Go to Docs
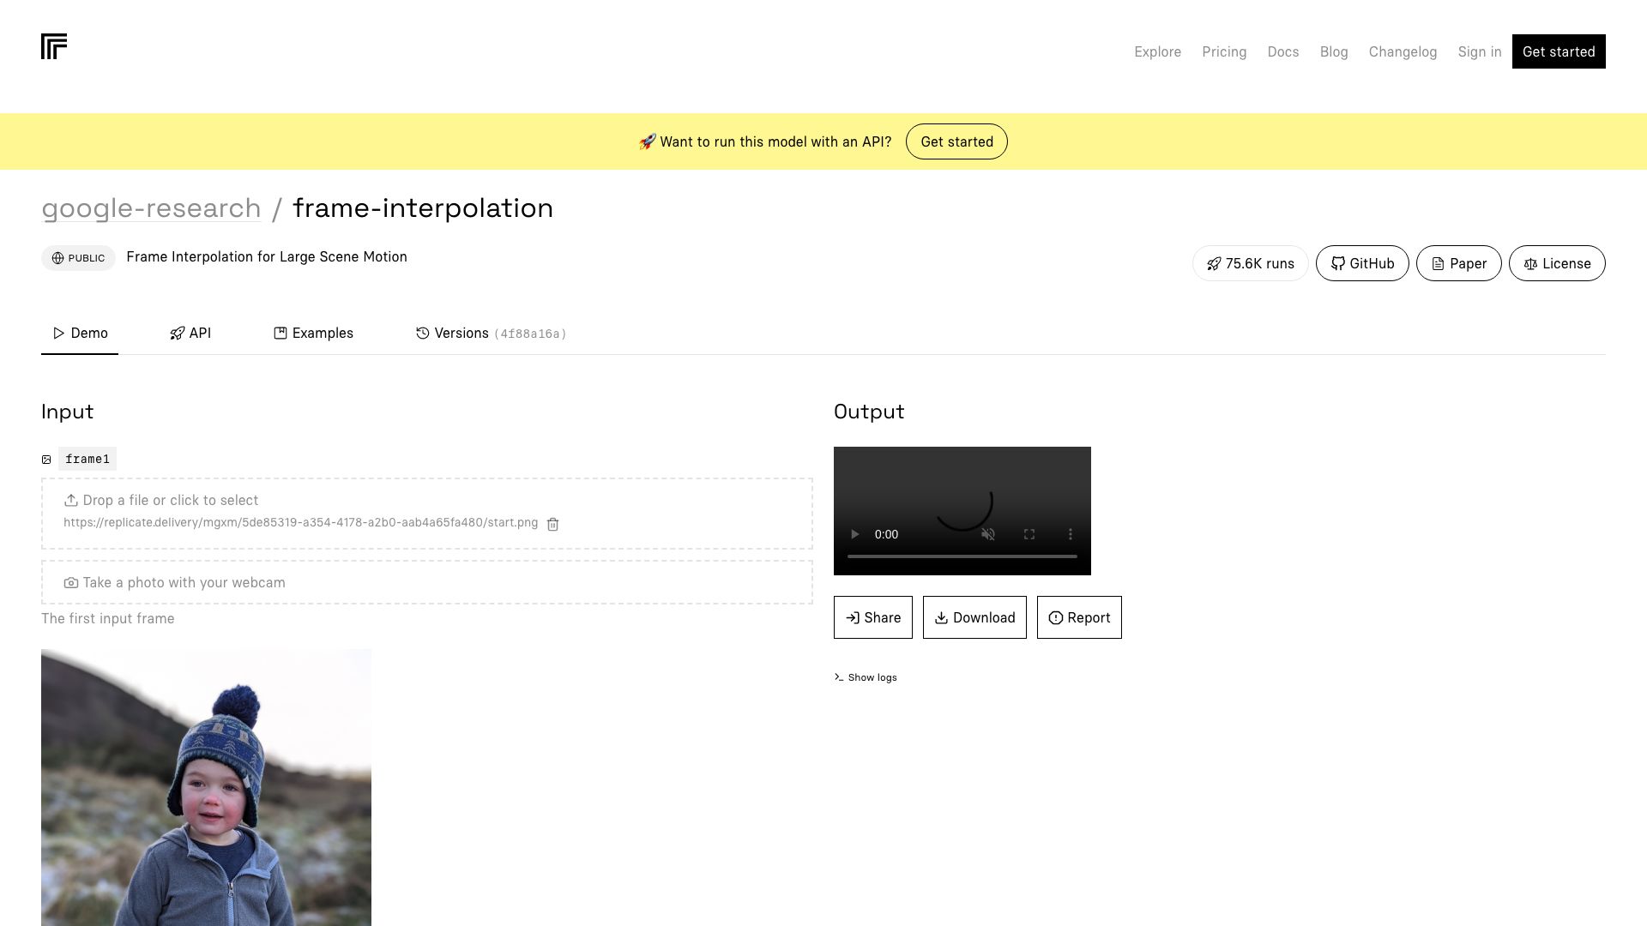Screen dimensions: 1647x926 pyautogui.click(x=1282, y=51)
